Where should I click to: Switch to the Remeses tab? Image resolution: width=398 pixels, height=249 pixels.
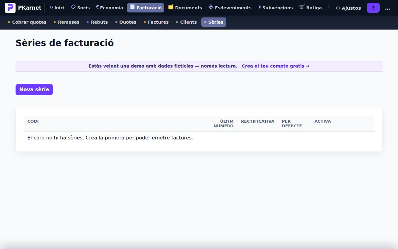click(67, 22)
